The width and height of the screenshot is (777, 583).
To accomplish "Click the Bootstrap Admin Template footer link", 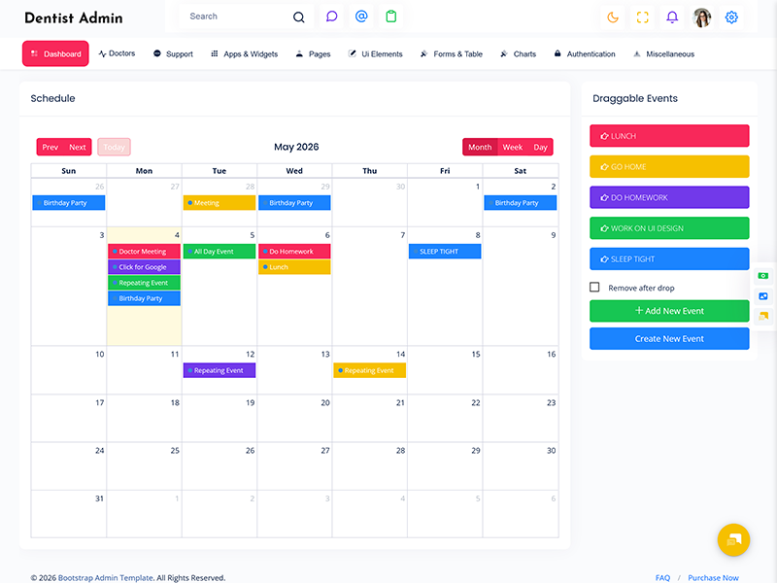I will pos(106,577).
